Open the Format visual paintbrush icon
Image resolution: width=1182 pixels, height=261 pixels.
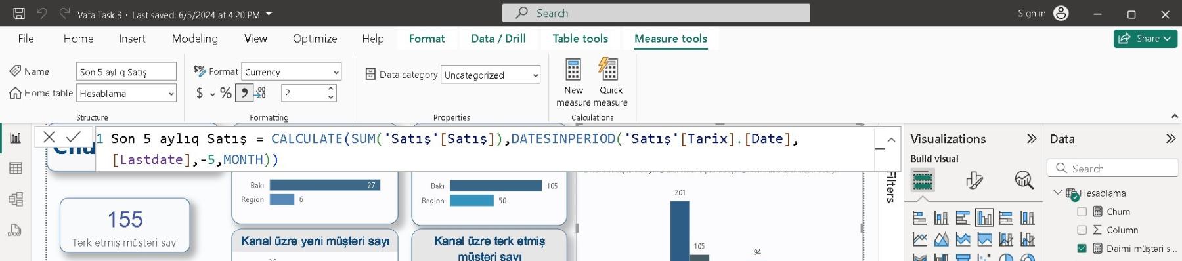(x=974, y=180)
